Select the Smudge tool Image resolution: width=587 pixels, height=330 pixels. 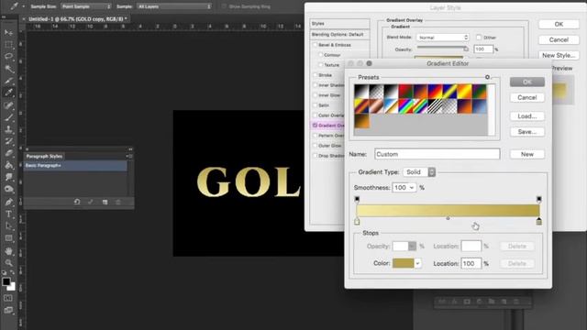point(8,177)
